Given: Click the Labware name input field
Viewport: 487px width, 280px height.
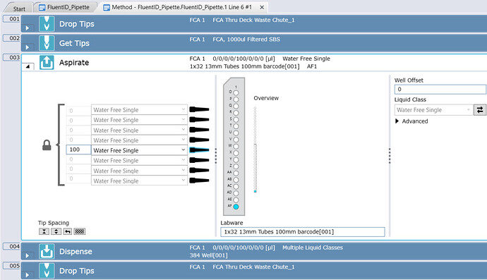Looking at the screenshot, I should [x=303, y=232].
